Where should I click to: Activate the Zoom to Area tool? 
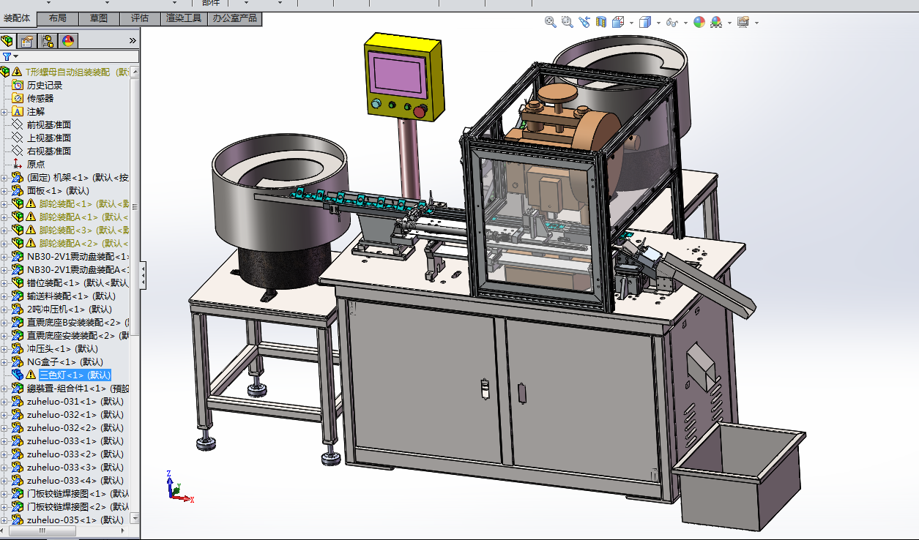click(567, 22)
